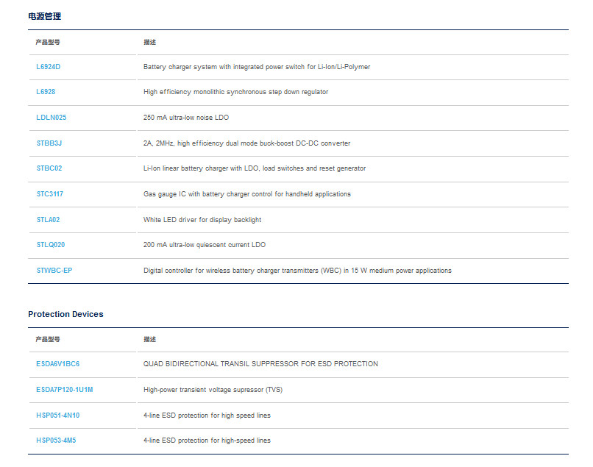Open the STC3117 gas gauge link
The width and height of the screenshot is (593, 467).
[50, 194]
